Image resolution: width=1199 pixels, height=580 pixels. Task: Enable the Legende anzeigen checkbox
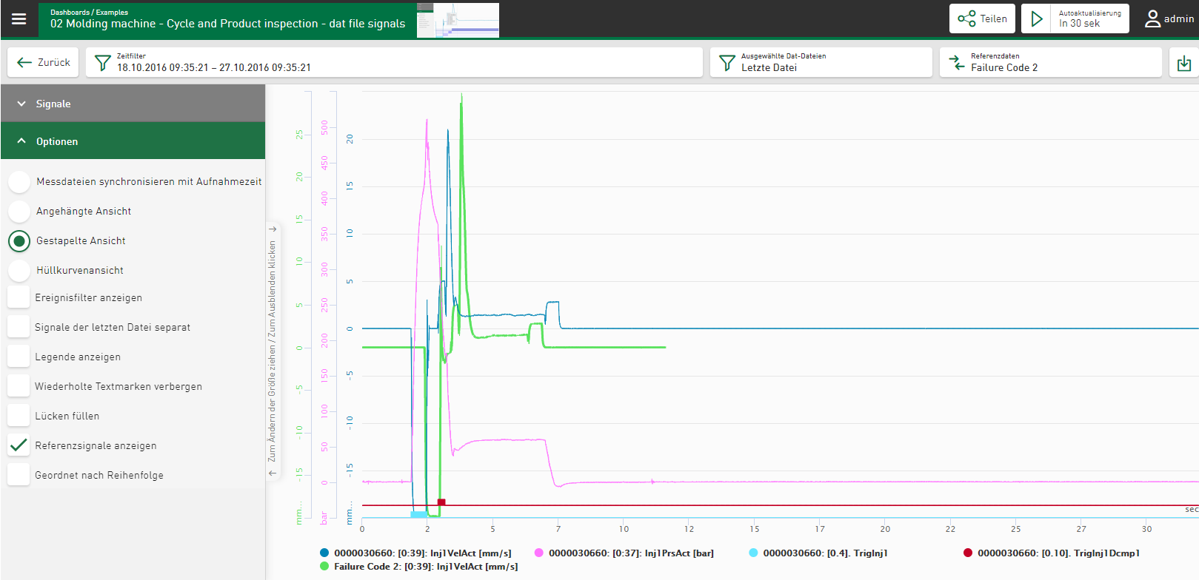(19, 357)
